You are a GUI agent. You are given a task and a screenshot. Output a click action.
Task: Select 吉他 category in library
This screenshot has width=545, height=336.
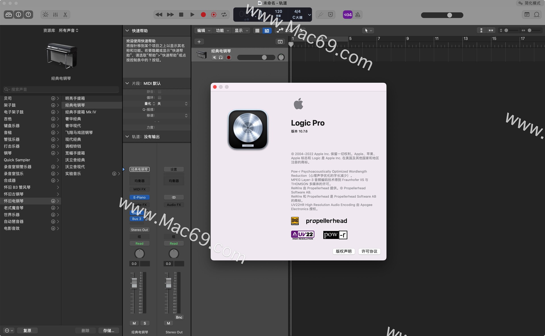30,119
